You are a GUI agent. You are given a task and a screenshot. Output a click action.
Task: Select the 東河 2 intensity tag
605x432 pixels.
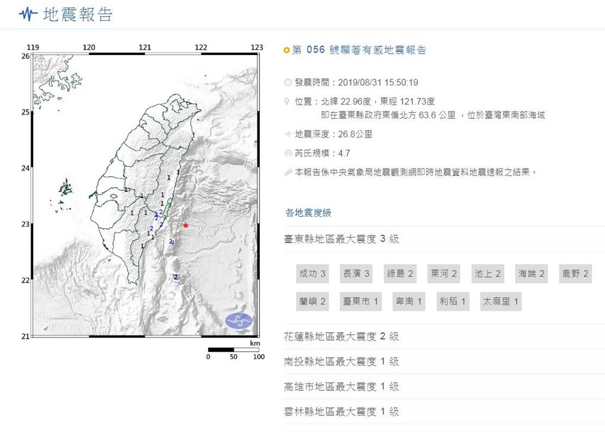coord(444,274)
